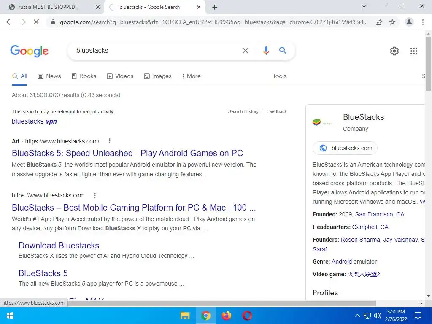The image size is (432, 324).
Task: Open Google settings gear
Action: coord(394,51)
